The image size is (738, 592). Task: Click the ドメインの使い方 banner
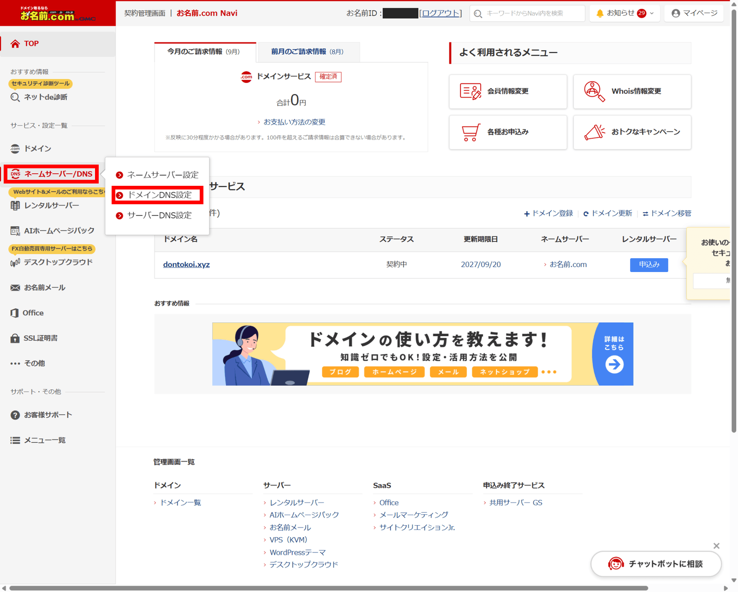[423, 354]
